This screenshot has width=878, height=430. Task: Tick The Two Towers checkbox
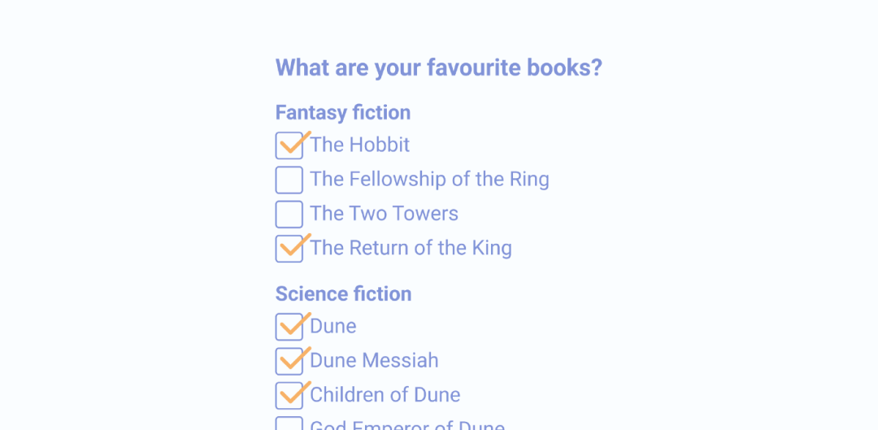coord(289,214)
